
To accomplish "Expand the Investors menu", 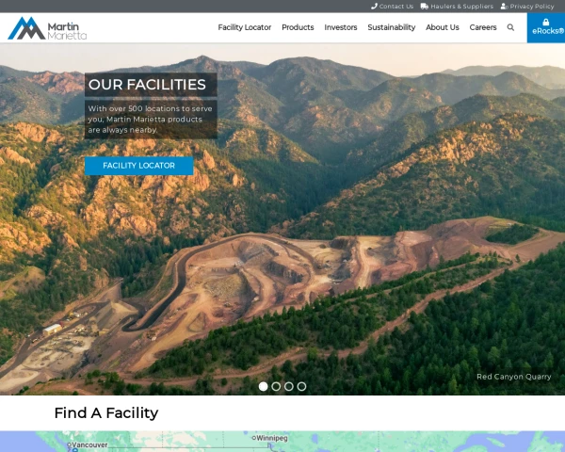I will click(x=341, y=27).
